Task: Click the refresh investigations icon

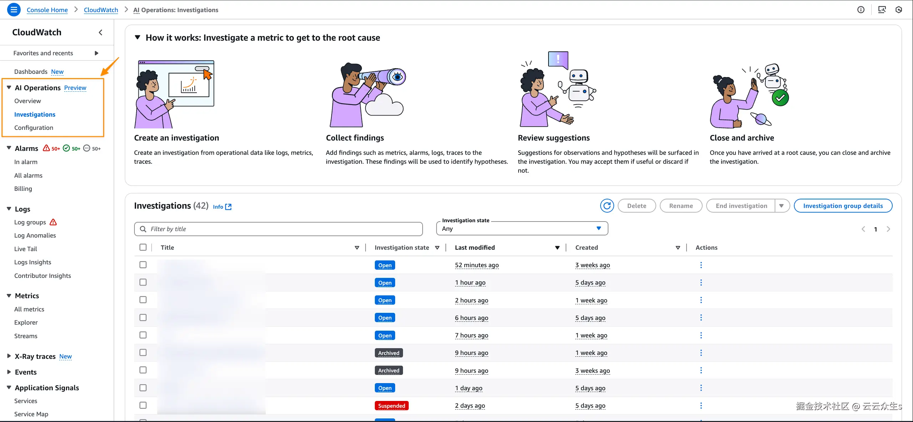Action: coord(607,206)
